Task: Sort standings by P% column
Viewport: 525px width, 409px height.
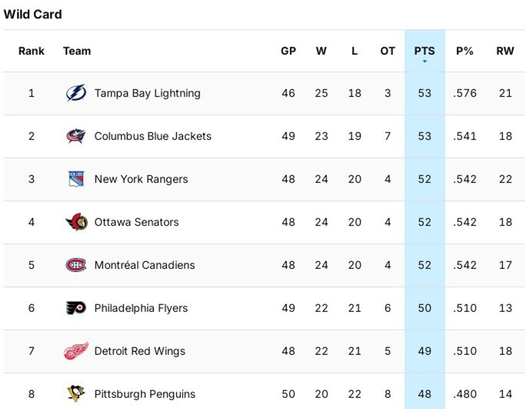Action: 465,51
